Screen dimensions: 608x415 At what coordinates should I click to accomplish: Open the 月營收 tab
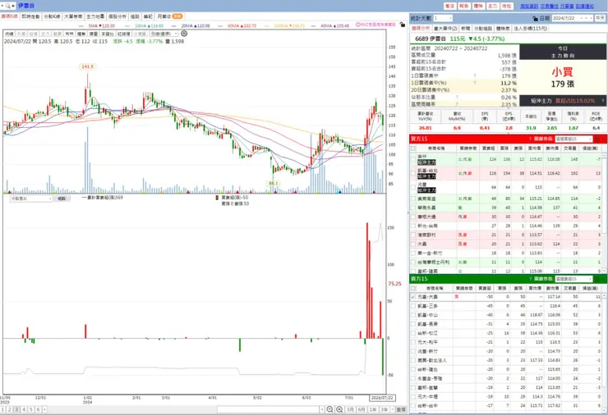[x=169, y=16]
